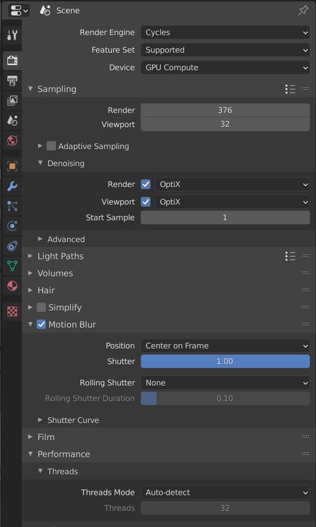Open the Tool properties tab
316x527 pixels.
12,35
